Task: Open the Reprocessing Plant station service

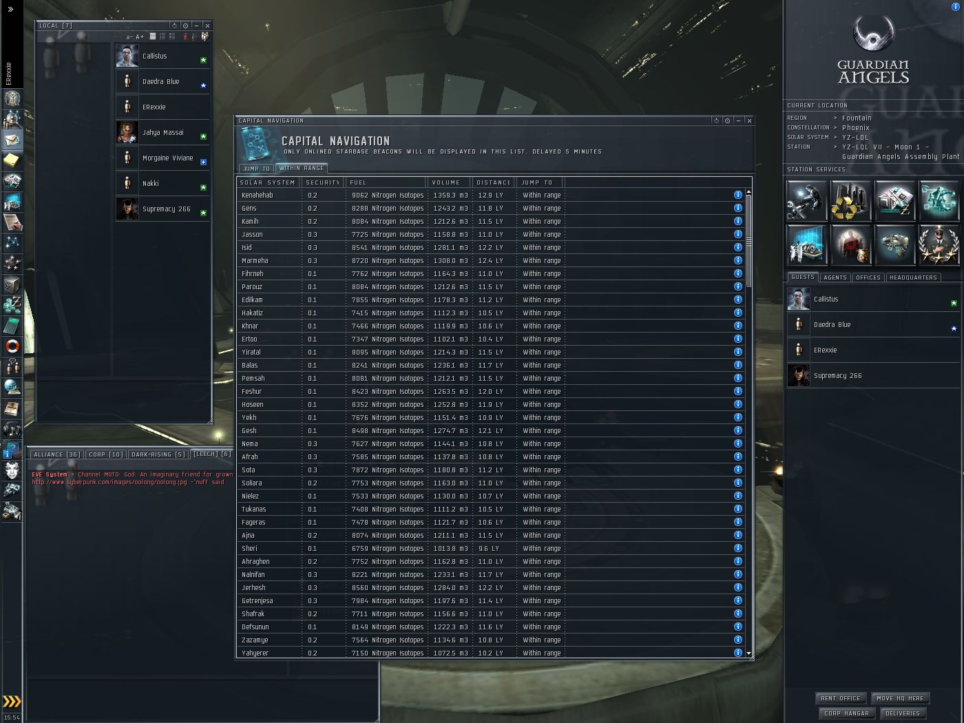Action: coord(851,200)
